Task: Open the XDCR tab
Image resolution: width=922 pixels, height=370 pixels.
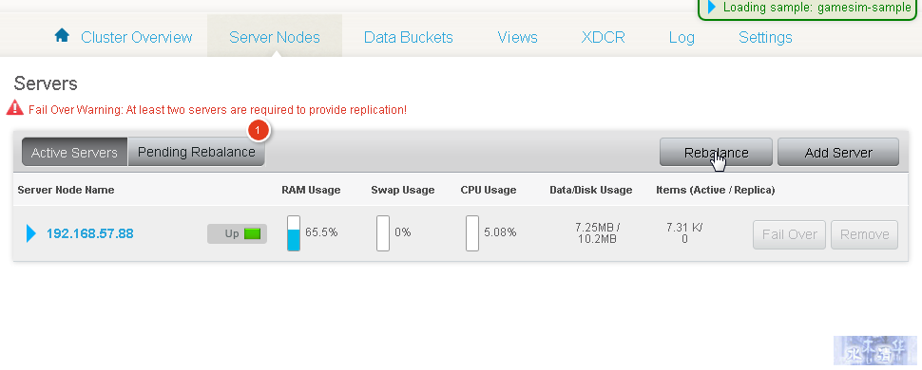Action: tap(604, 38)
